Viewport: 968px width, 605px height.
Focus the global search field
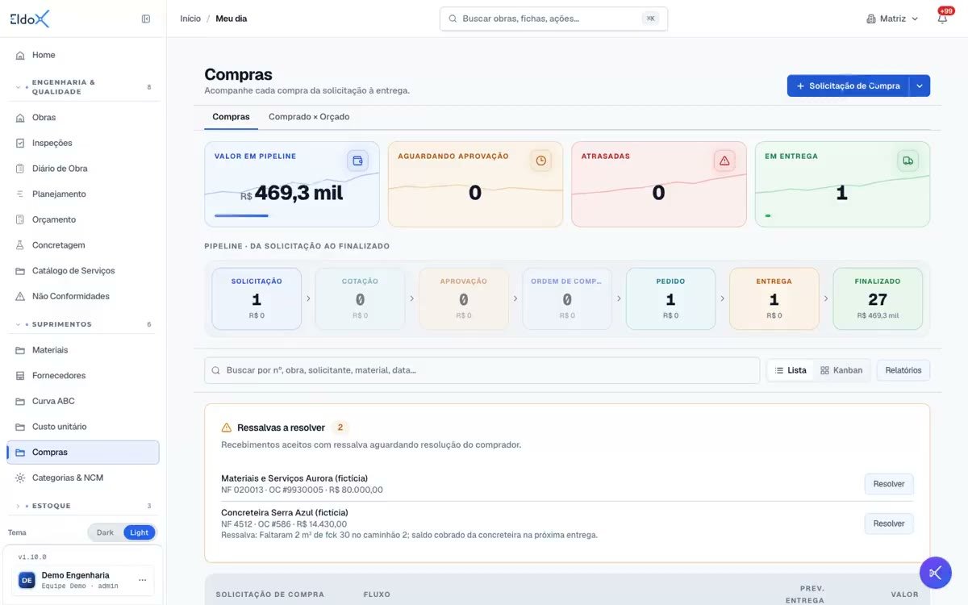point(553,19)
